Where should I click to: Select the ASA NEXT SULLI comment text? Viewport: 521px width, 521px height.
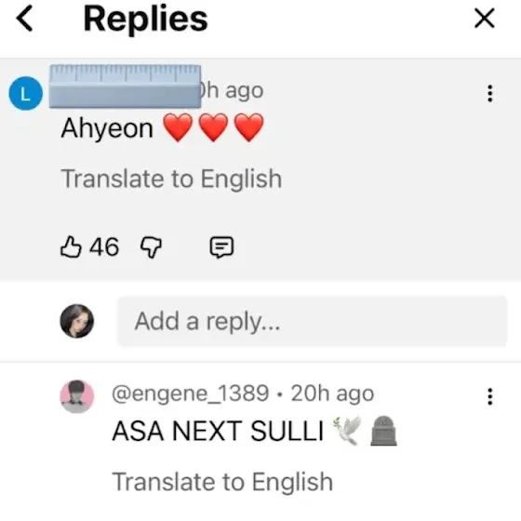point(218,431)
